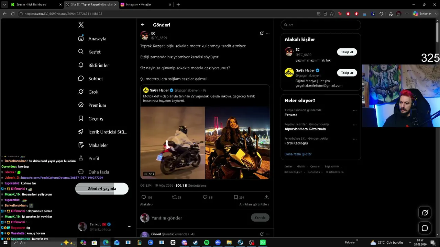Open Spotify from the taskbar
Image resolution: width=440 pixels, height=247 pixels.
click(x=207, y=242)
